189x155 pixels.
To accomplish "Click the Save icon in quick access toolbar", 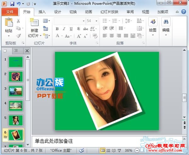I will (12, 4).
